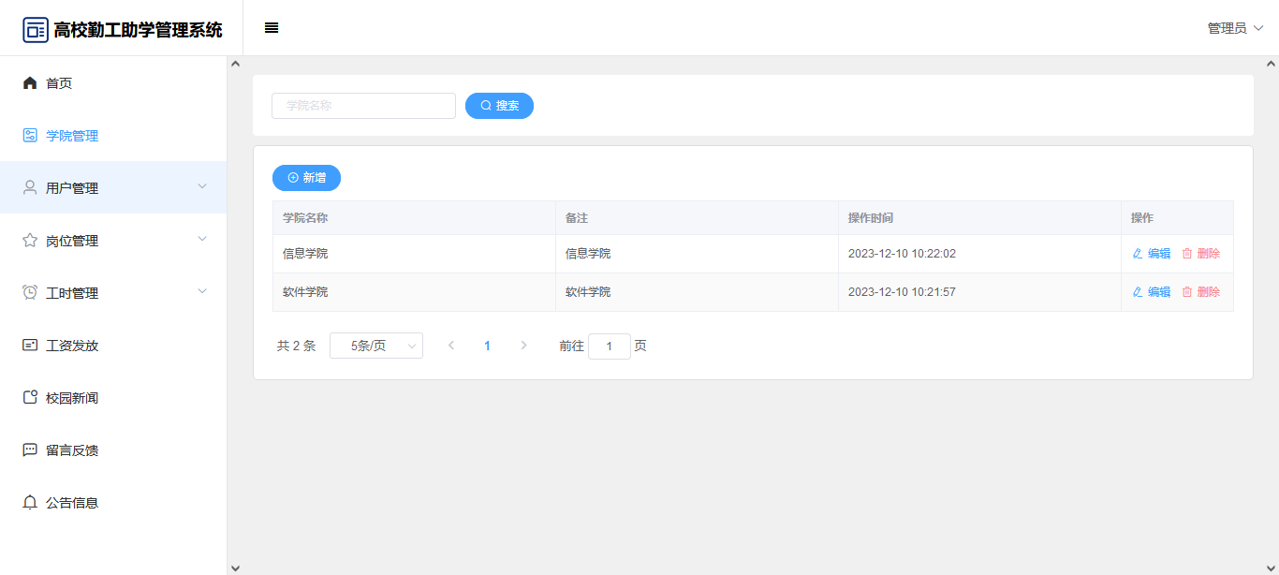1279x575 pixels.
Task: Click the 工资发放 card icon
Action: (30, 346)
